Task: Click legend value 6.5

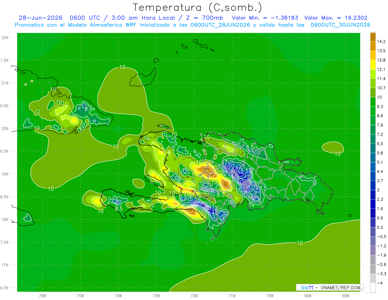Action: tap(380, 144)
